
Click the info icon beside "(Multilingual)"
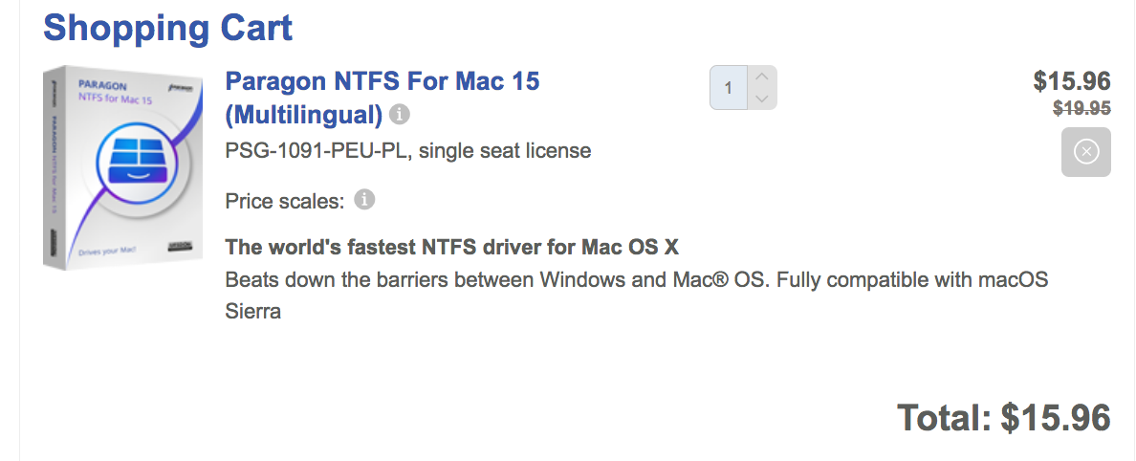[400, 116]
